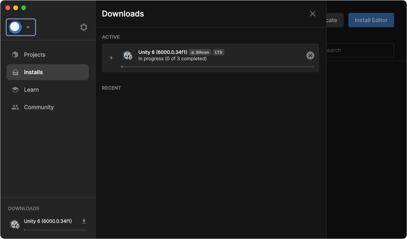
Task: Expand the Unity 6 download details
Action: [x=111, y=58]
